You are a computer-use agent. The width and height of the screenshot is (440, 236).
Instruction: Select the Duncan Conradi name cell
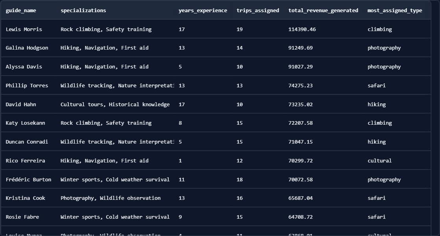point(27,142)
